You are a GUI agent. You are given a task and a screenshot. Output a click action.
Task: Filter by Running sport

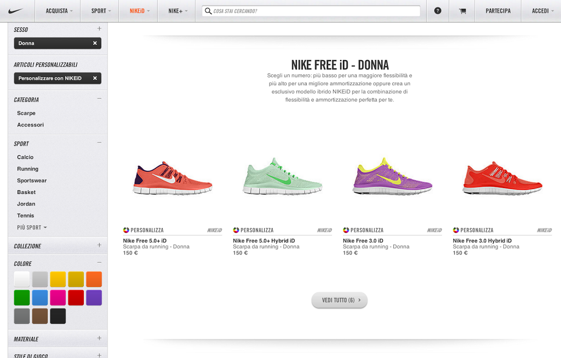point(27,169)
